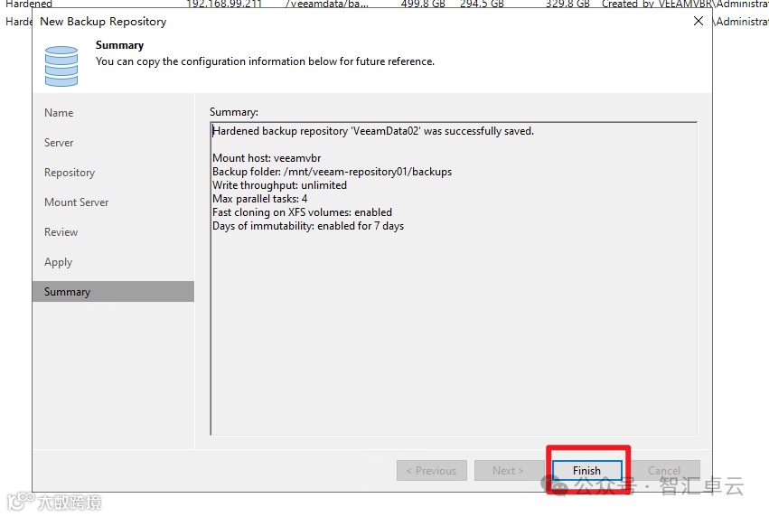Viewport: 769px width, 517px height.
Task: Click the 'Fast cloning on XFS volumes' line
Action: [302, 212]
